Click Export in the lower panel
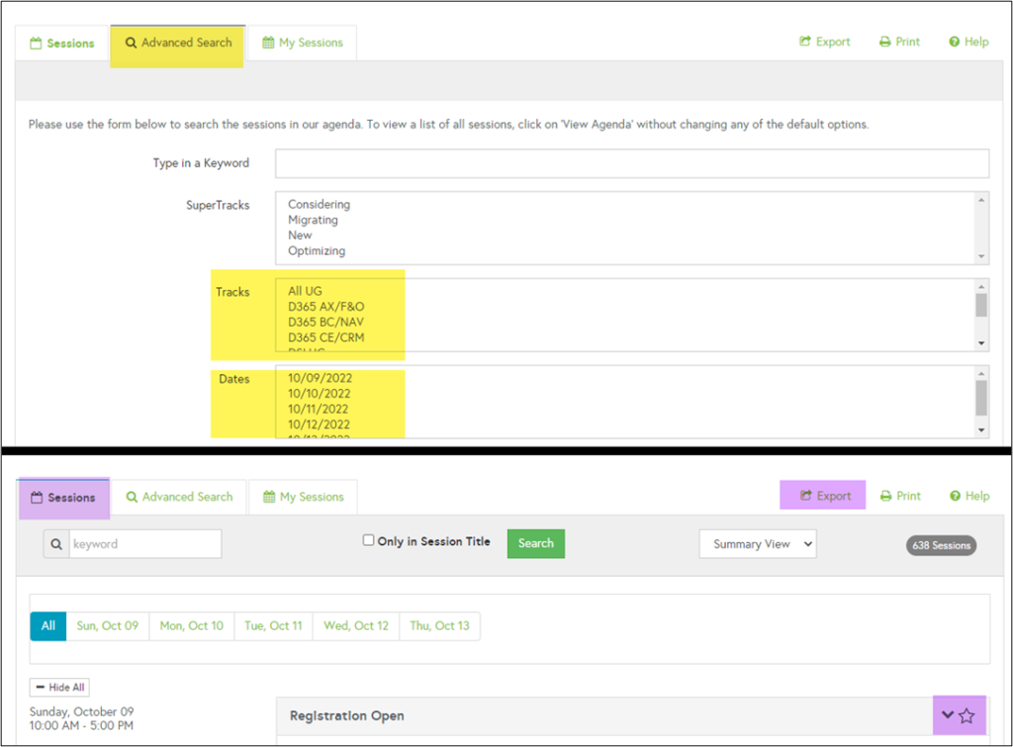Screen dimensions: 1013x747 pyautogui.click(x=825, y=497)
